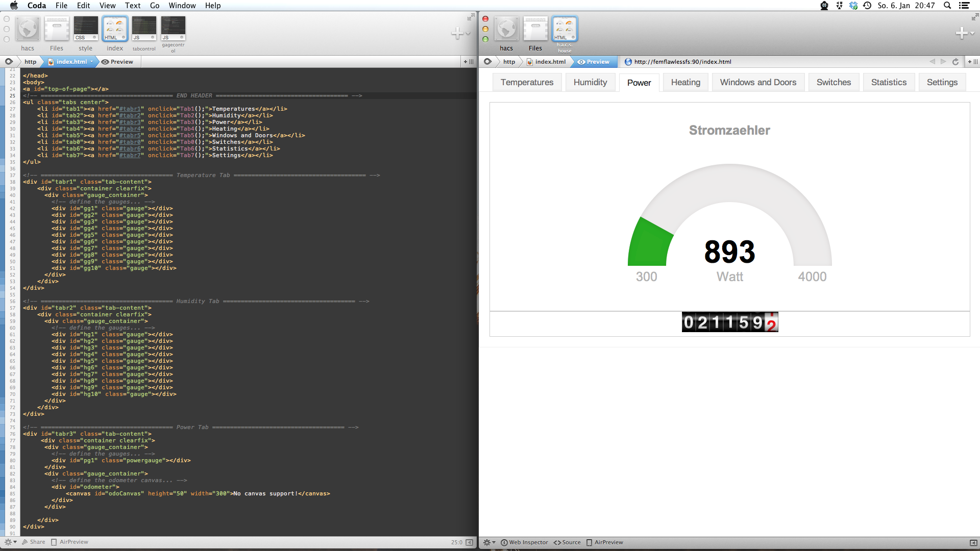Viewport: 980px width, 551px height.
Task: Open the Coda application menu
Action: [x=37, y=6]
